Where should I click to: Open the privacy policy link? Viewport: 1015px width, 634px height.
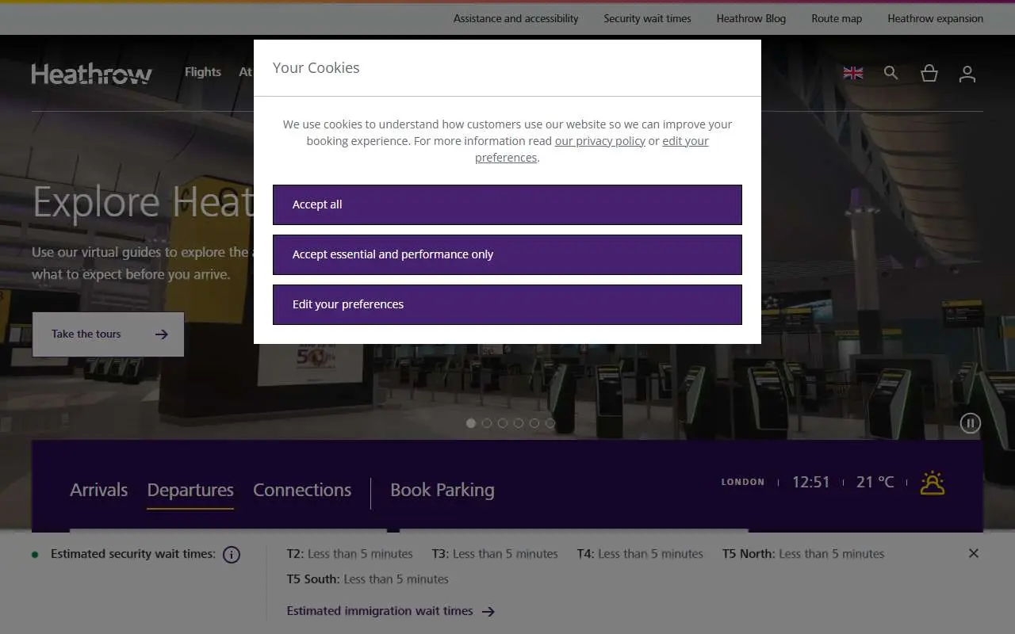coord(599,141)
